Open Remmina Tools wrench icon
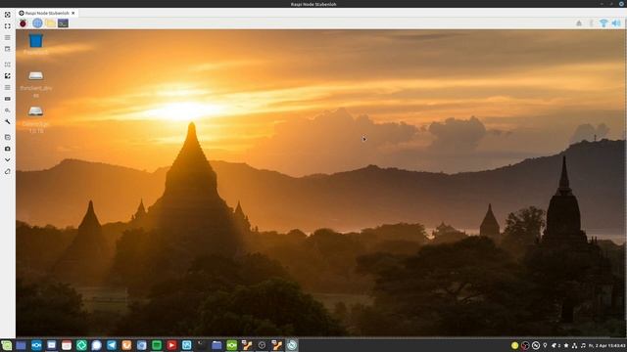The image size is (627, 352). click(7, 121)
